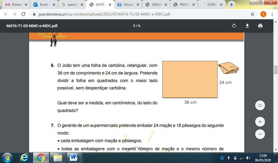Open a new browser tab
This screenshot has height=163, width=278.
(x=231, y=5)
